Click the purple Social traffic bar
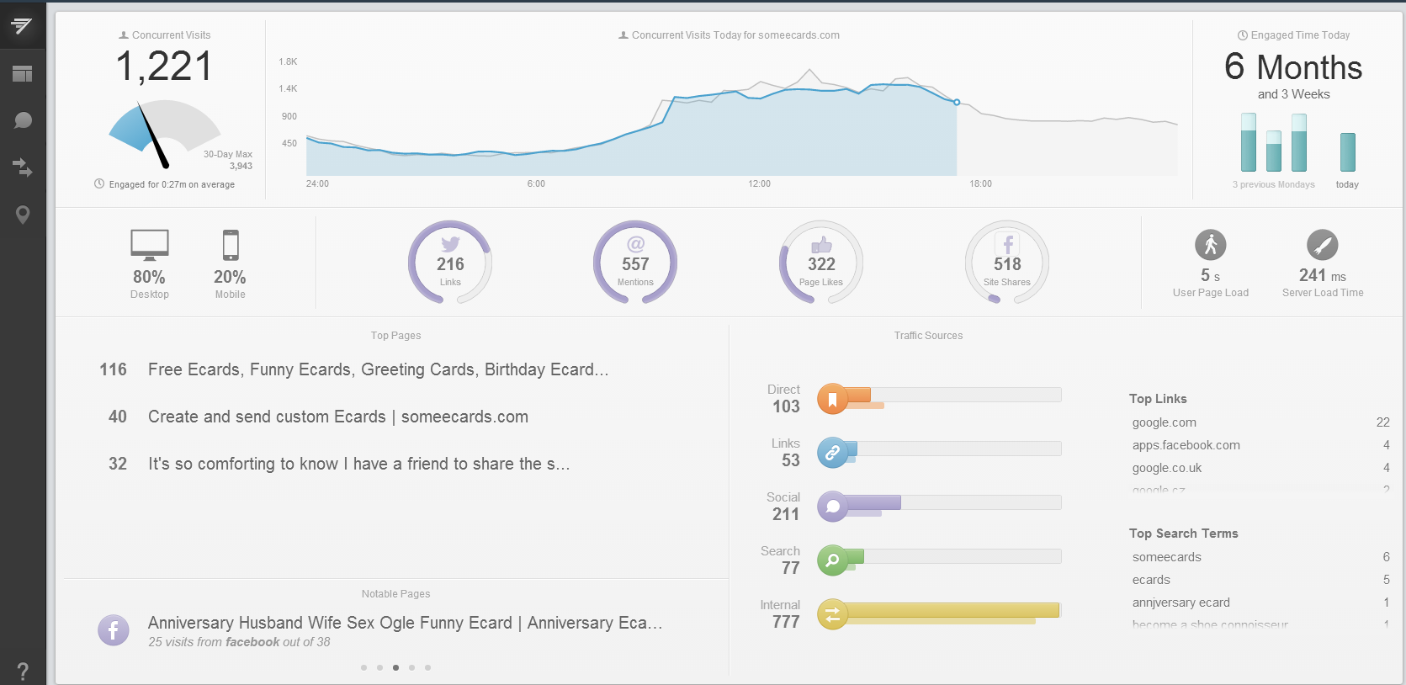 click(x=873, y=503)
